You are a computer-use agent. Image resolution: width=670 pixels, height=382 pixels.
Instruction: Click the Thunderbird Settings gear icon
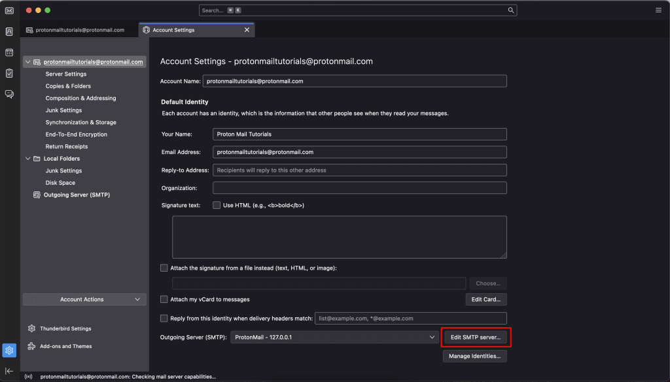(31, 328)
